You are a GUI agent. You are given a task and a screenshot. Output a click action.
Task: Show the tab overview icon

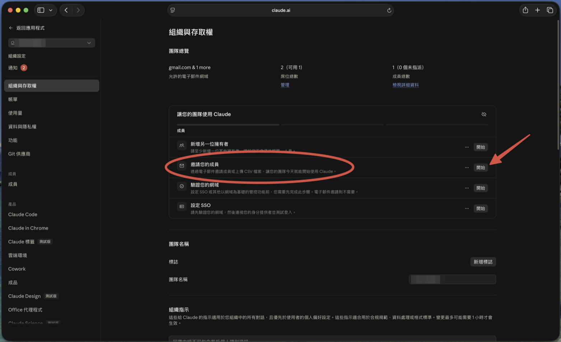(550, 10)
